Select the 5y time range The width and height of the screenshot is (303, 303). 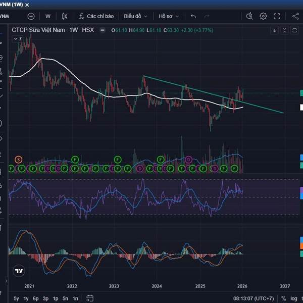(x=17, y=298)
